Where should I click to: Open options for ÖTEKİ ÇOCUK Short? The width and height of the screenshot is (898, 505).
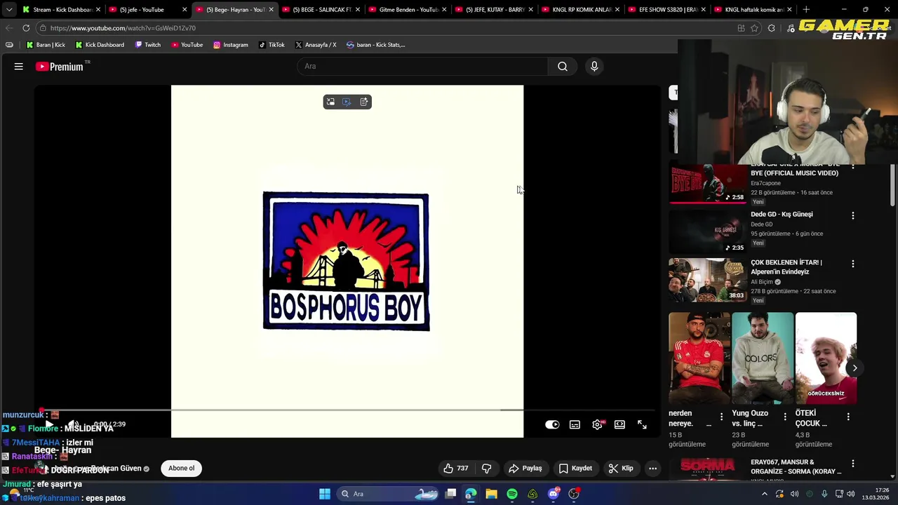pos(848,417)
